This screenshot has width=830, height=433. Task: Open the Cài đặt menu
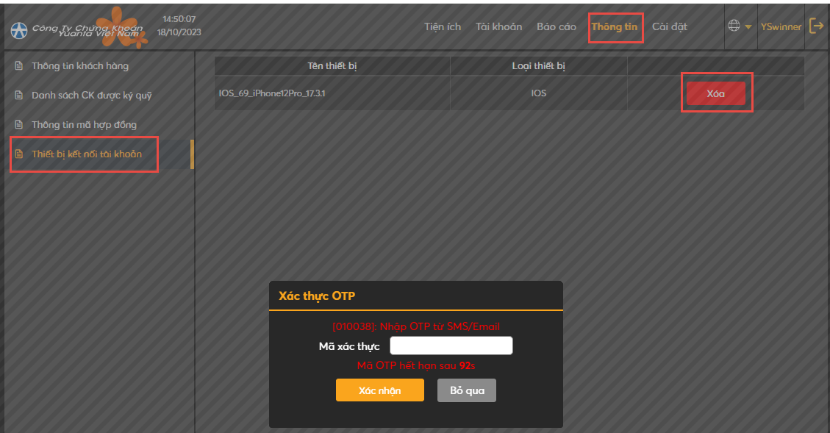tap(670, 26)
